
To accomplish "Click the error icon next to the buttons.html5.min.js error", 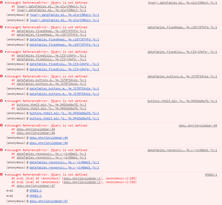I will (2, 101).
